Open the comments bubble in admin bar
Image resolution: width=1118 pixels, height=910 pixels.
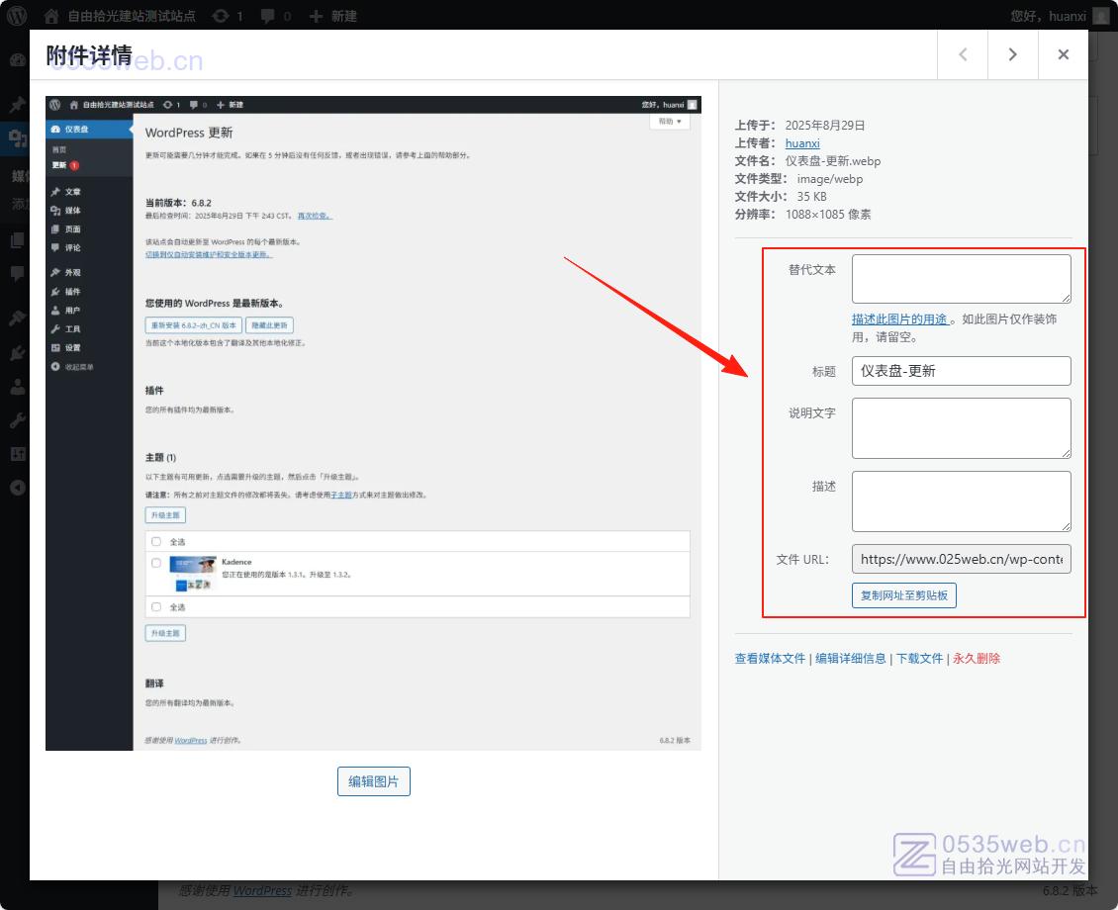click(x=268, y=16)
